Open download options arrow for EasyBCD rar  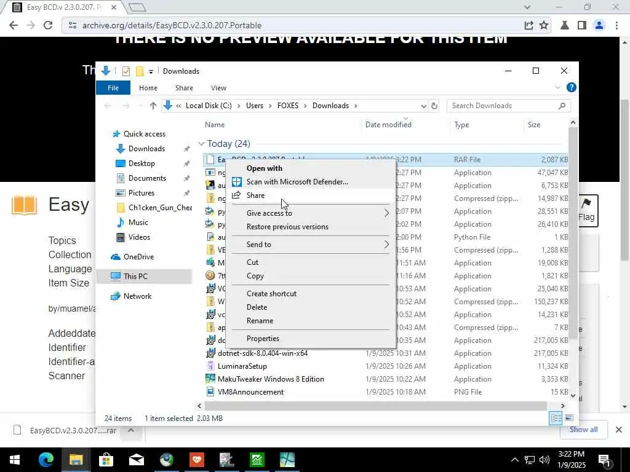(131, 430)
